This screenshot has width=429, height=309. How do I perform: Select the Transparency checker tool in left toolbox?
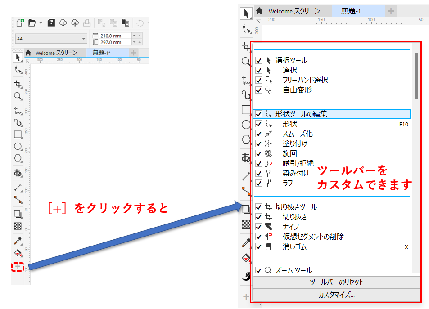click(x=18, y=226)
